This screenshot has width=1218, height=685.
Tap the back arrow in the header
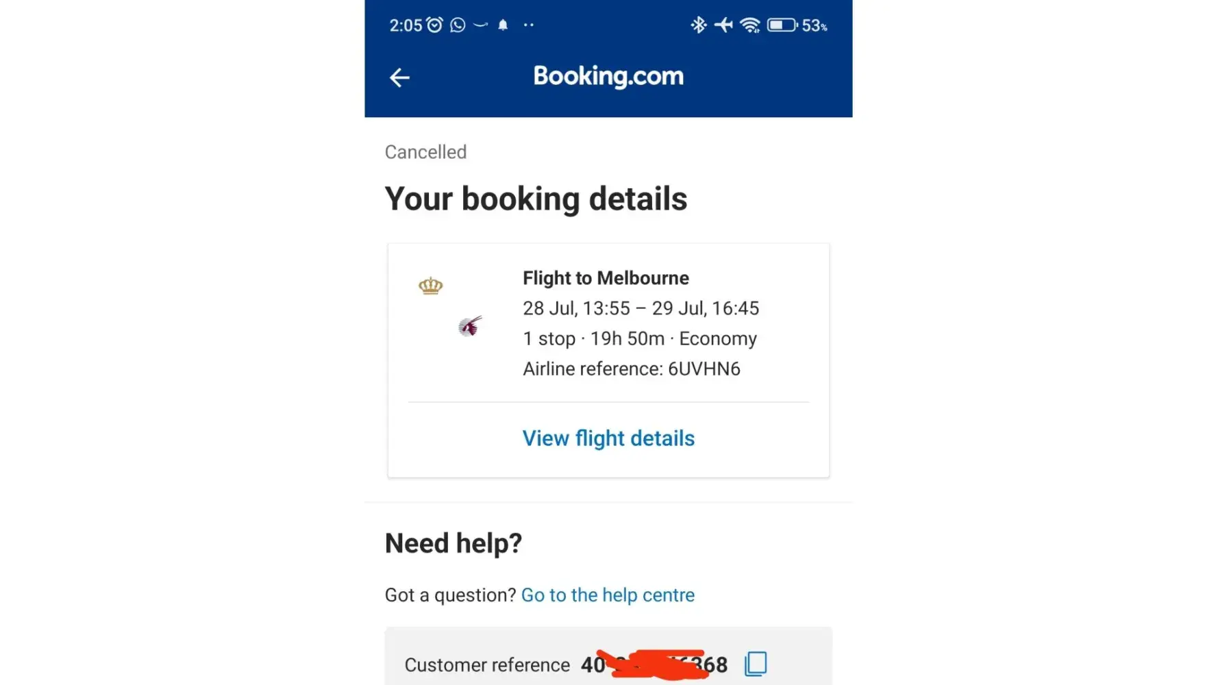[399, 77]
